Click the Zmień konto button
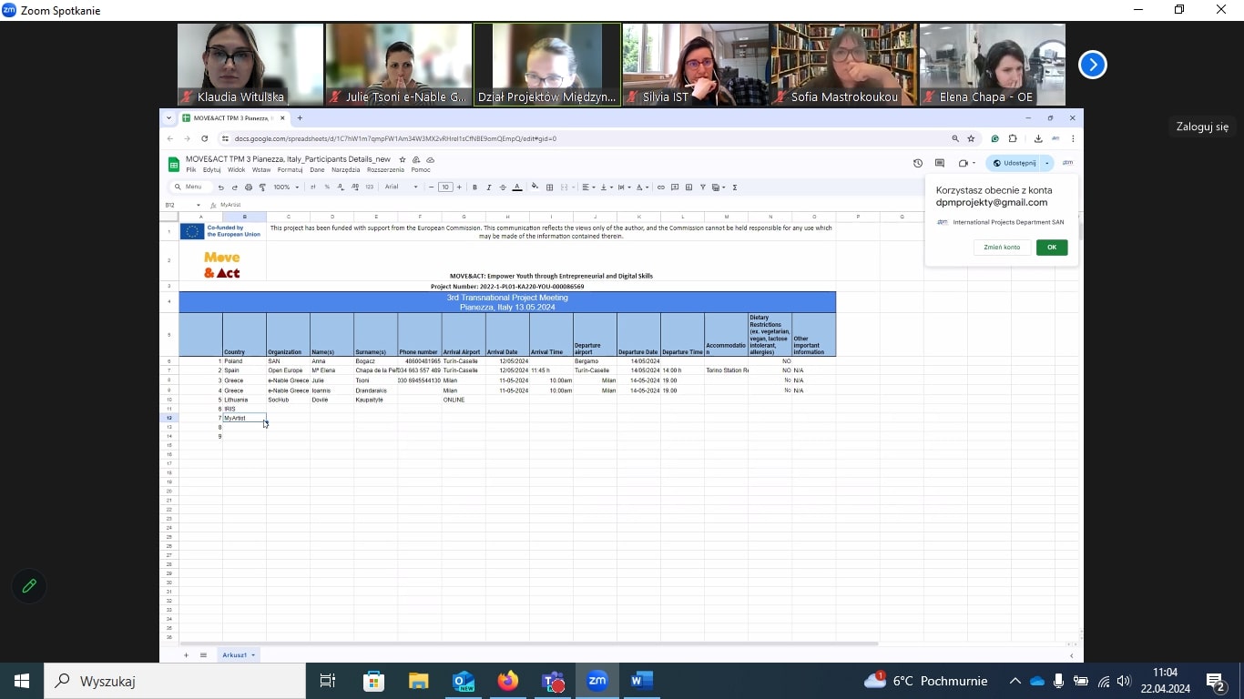The image size is (1244, 699). click(1002, 248)
